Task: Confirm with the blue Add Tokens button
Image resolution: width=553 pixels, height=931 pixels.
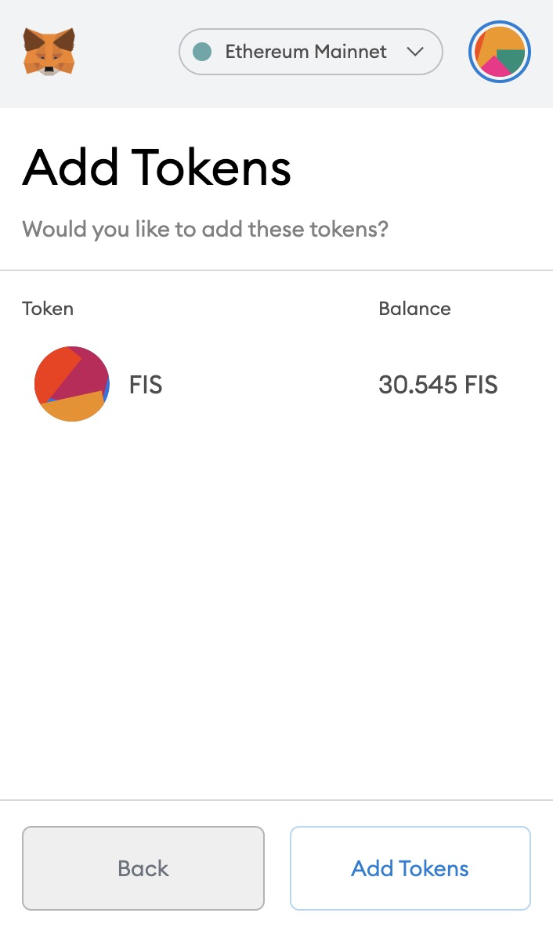Action: point(410,868)
